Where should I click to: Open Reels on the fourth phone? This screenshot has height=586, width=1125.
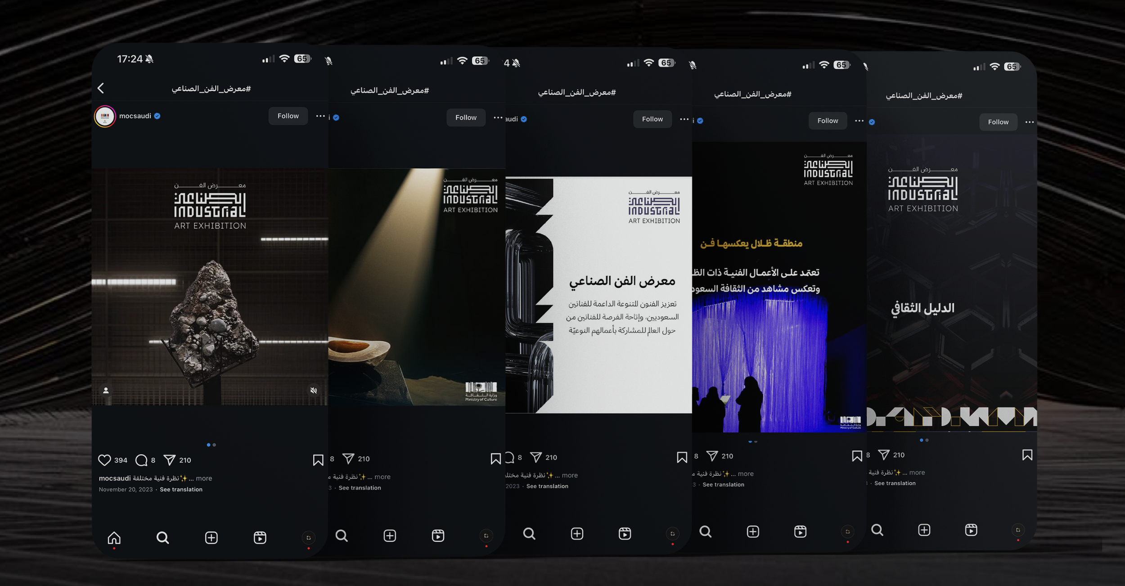800,532
